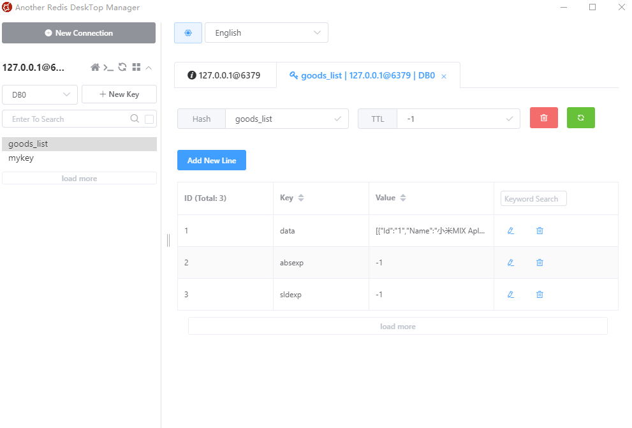Delete the sldexp row

pos(540,294)
